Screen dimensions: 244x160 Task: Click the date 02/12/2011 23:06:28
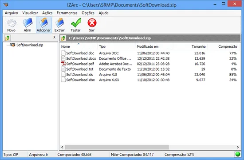point(153,64)
